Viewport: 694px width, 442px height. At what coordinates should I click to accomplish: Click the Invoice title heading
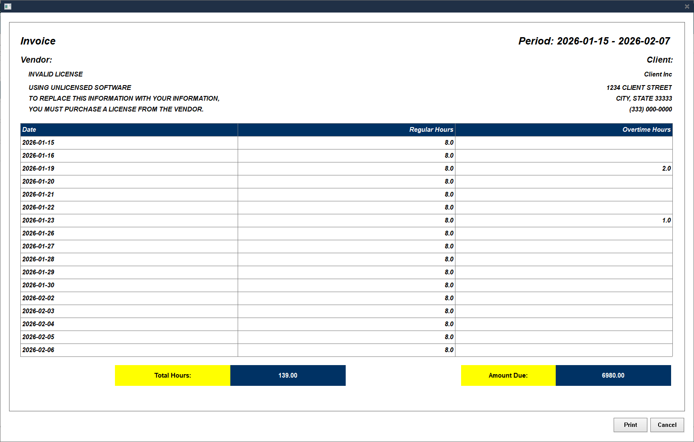pyautogui.click(x=38, y=41)
